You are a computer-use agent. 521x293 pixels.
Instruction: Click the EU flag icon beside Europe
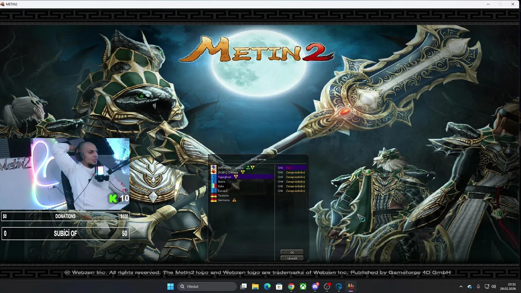[213, 191]
